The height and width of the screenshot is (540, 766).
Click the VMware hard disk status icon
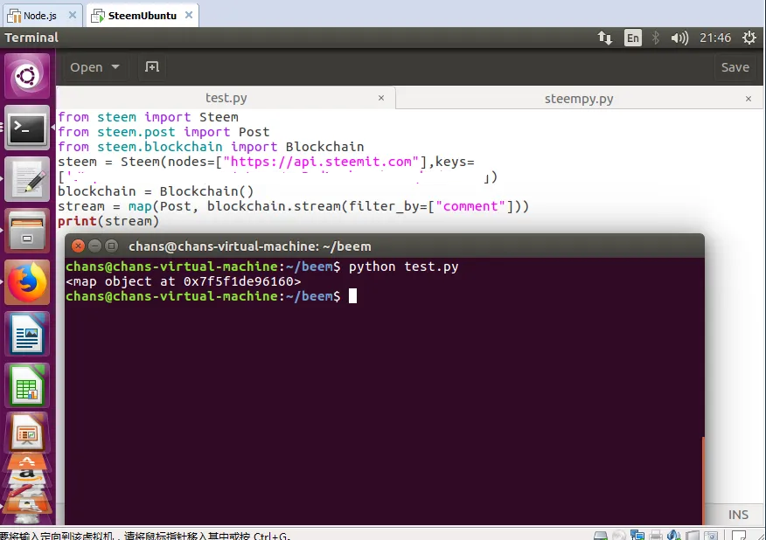(601, 535)
